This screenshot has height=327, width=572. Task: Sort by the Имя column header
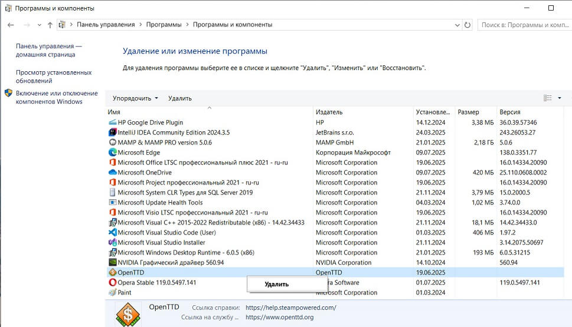pos(210,112)
